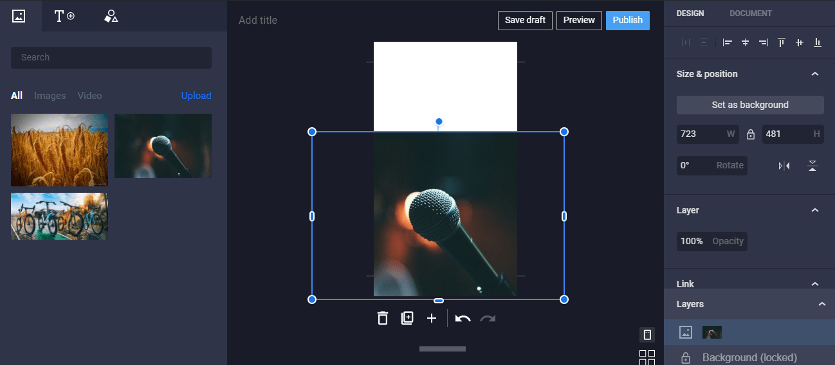Flip element horizontally
The image size is (835, 365).
[784, 166]
